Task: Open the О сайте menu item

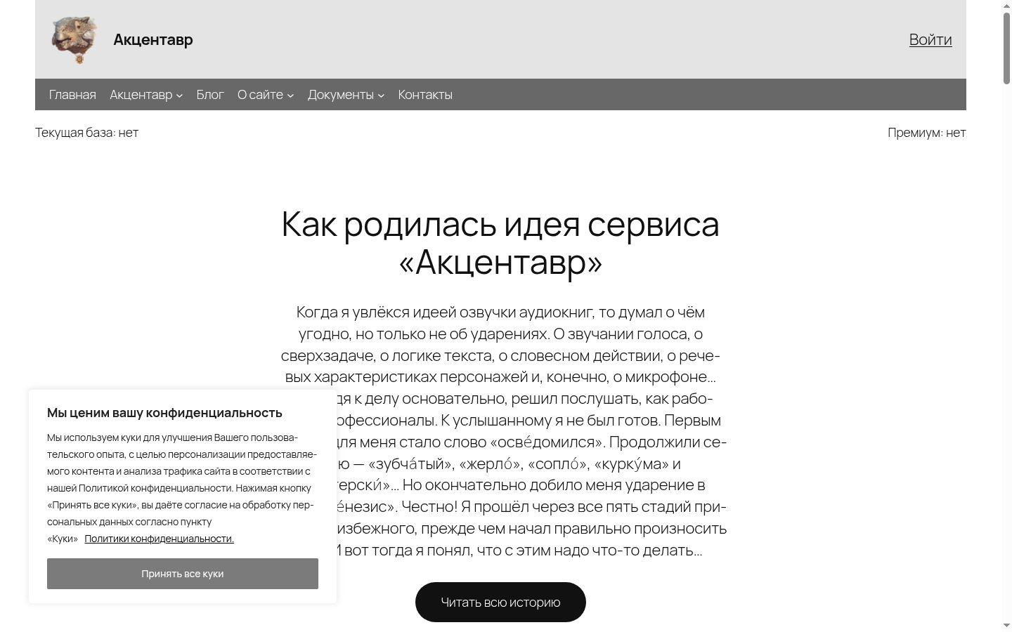Action: (x=260, y=95)
